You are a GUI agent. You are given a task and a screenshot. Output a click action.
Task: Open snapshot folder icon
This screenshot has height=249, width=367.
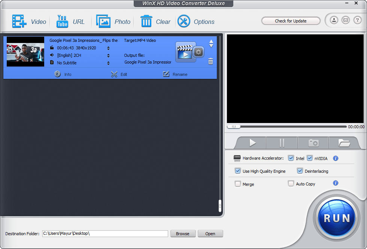[344, 143]
